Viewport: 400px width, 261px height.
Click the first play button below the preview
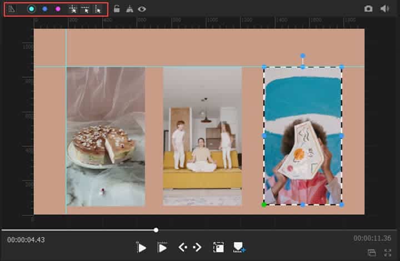pos(142,248)
